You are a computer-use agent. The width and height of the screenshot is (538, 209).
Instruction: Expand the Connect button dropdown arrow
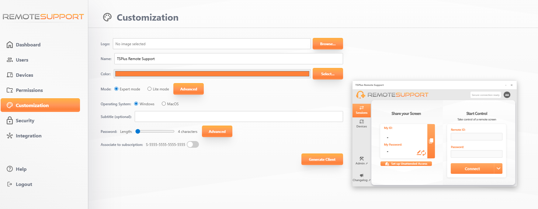[498, 169]
